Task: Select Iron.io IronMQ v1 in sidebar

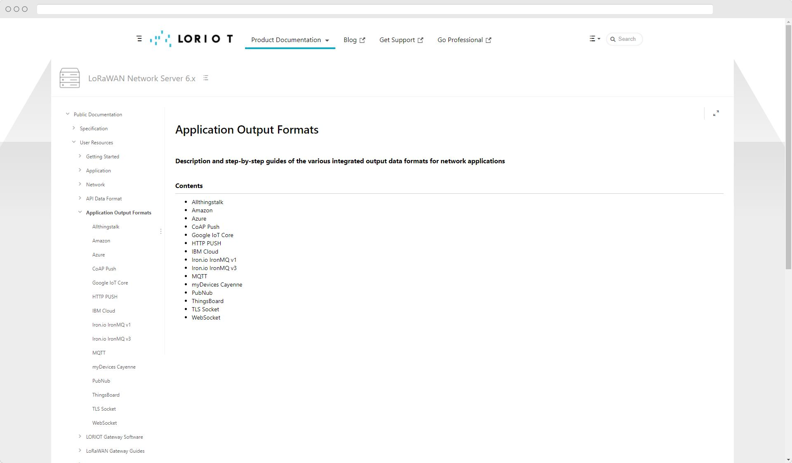Action: pos(111,325)
